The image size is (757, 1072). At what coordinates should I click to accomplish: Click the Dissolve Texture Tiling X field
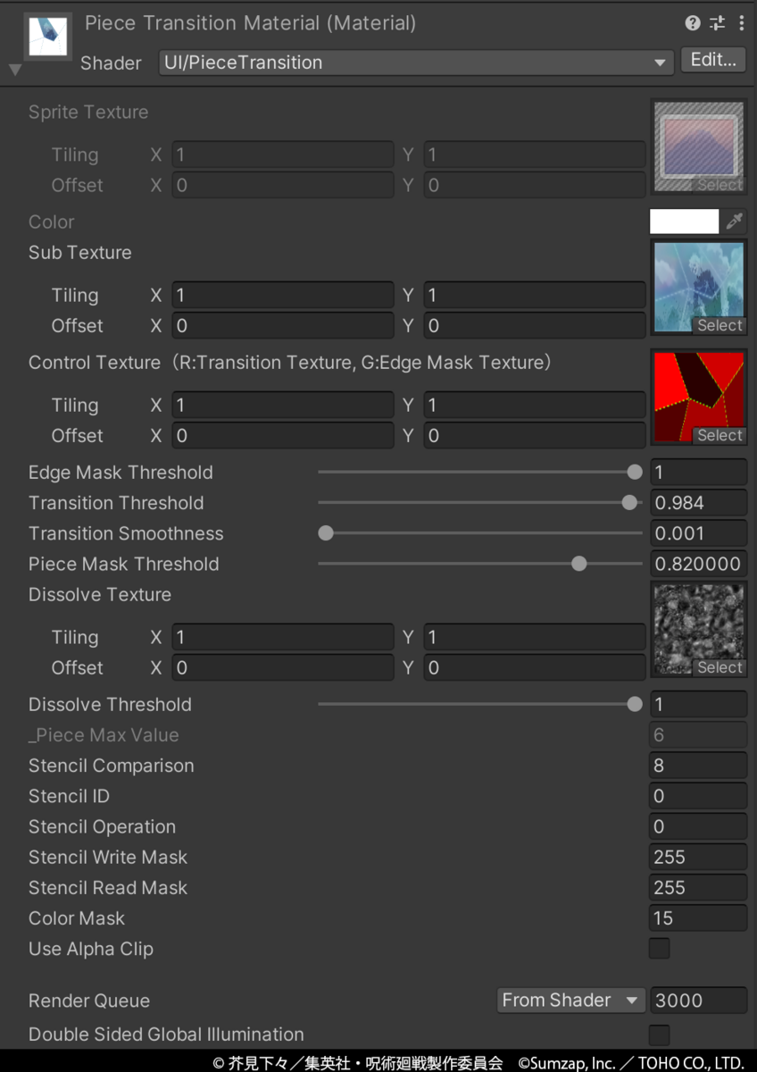coord(282,638)
